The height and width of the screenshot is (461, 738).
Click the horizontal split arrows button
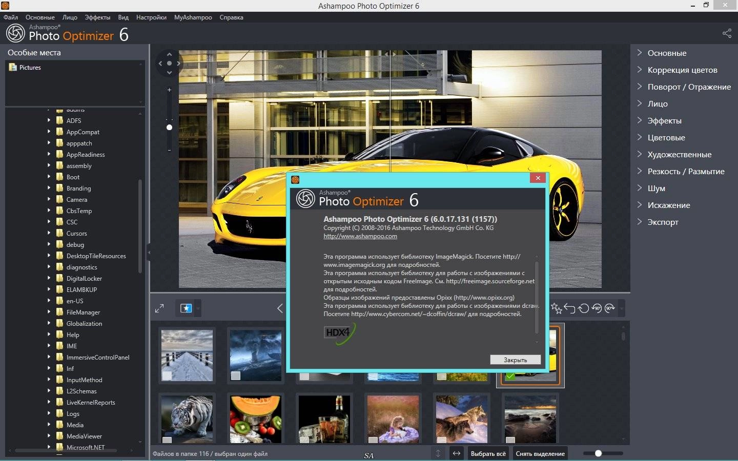tap(456, 453)
